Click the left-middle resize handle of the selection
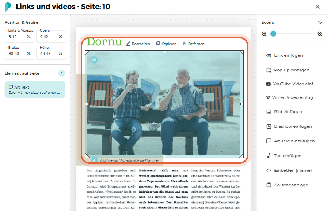The height and width of the screenshot is (211, 327). click(x=87, y=104)
